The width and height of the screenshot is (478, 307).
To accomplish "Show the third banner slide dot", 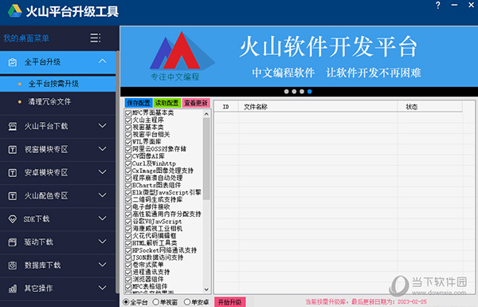I will coord(302,92).
